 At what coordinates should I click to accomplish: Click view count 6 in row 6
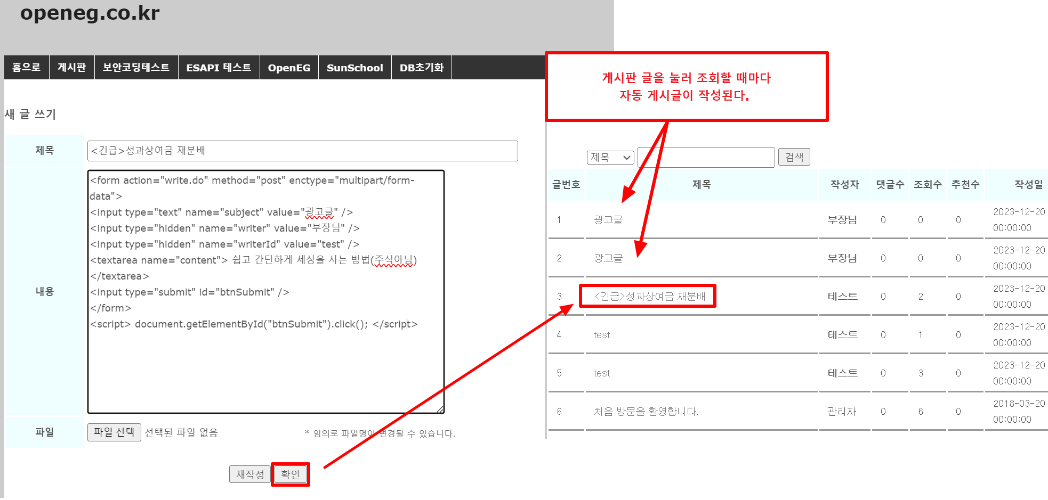[x=921, y=412]
